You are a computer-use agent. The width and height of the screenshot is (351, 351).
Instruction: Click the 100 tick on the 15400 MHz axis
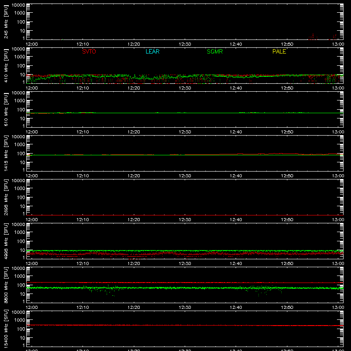[x=21, y=329]
